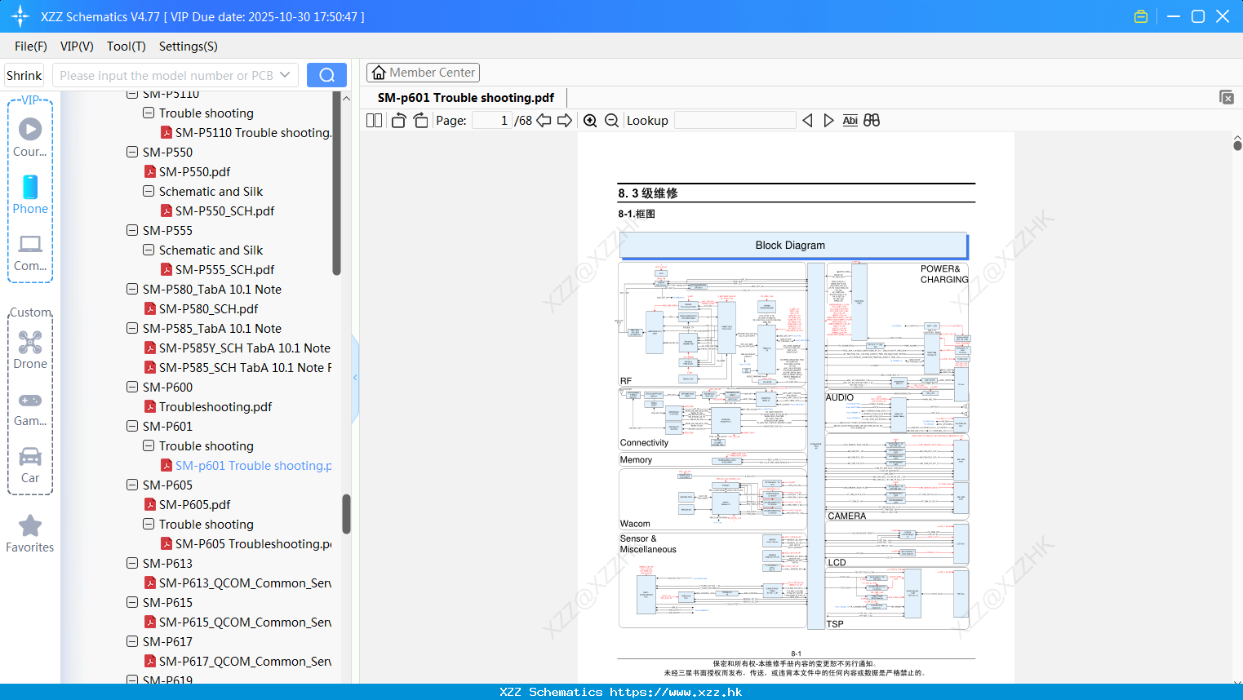The image size is (1243, 700).
Task: Open the Car sidebar category
Action: 30,465
